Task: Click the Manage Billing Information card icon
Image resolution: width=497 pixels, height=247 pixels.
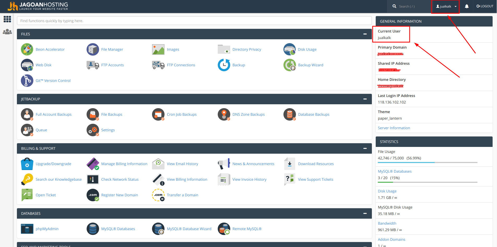Action: 93,164
